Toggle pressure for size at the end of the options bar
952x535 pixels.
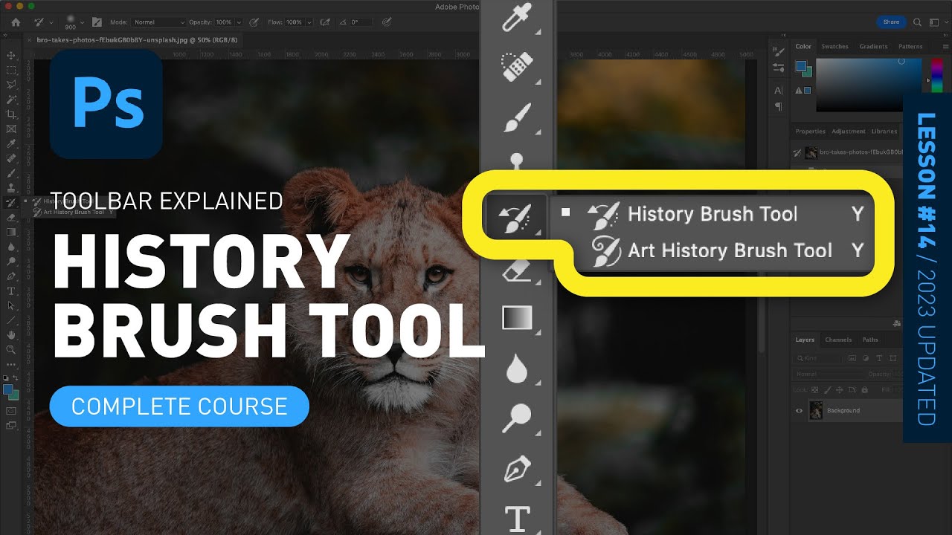[387, 22]
